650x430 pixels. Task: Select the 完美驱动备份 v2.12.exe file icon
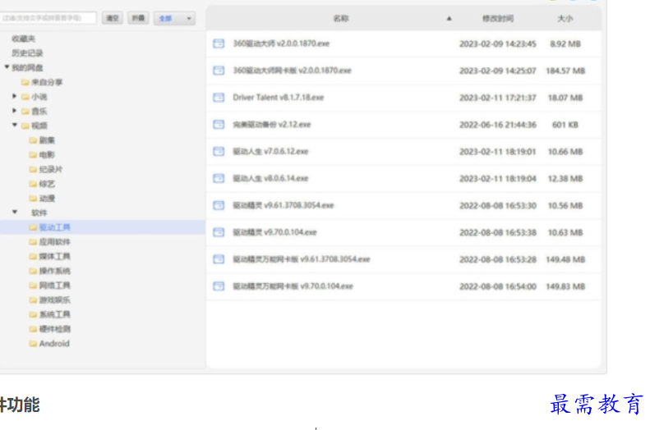(219, 124)
